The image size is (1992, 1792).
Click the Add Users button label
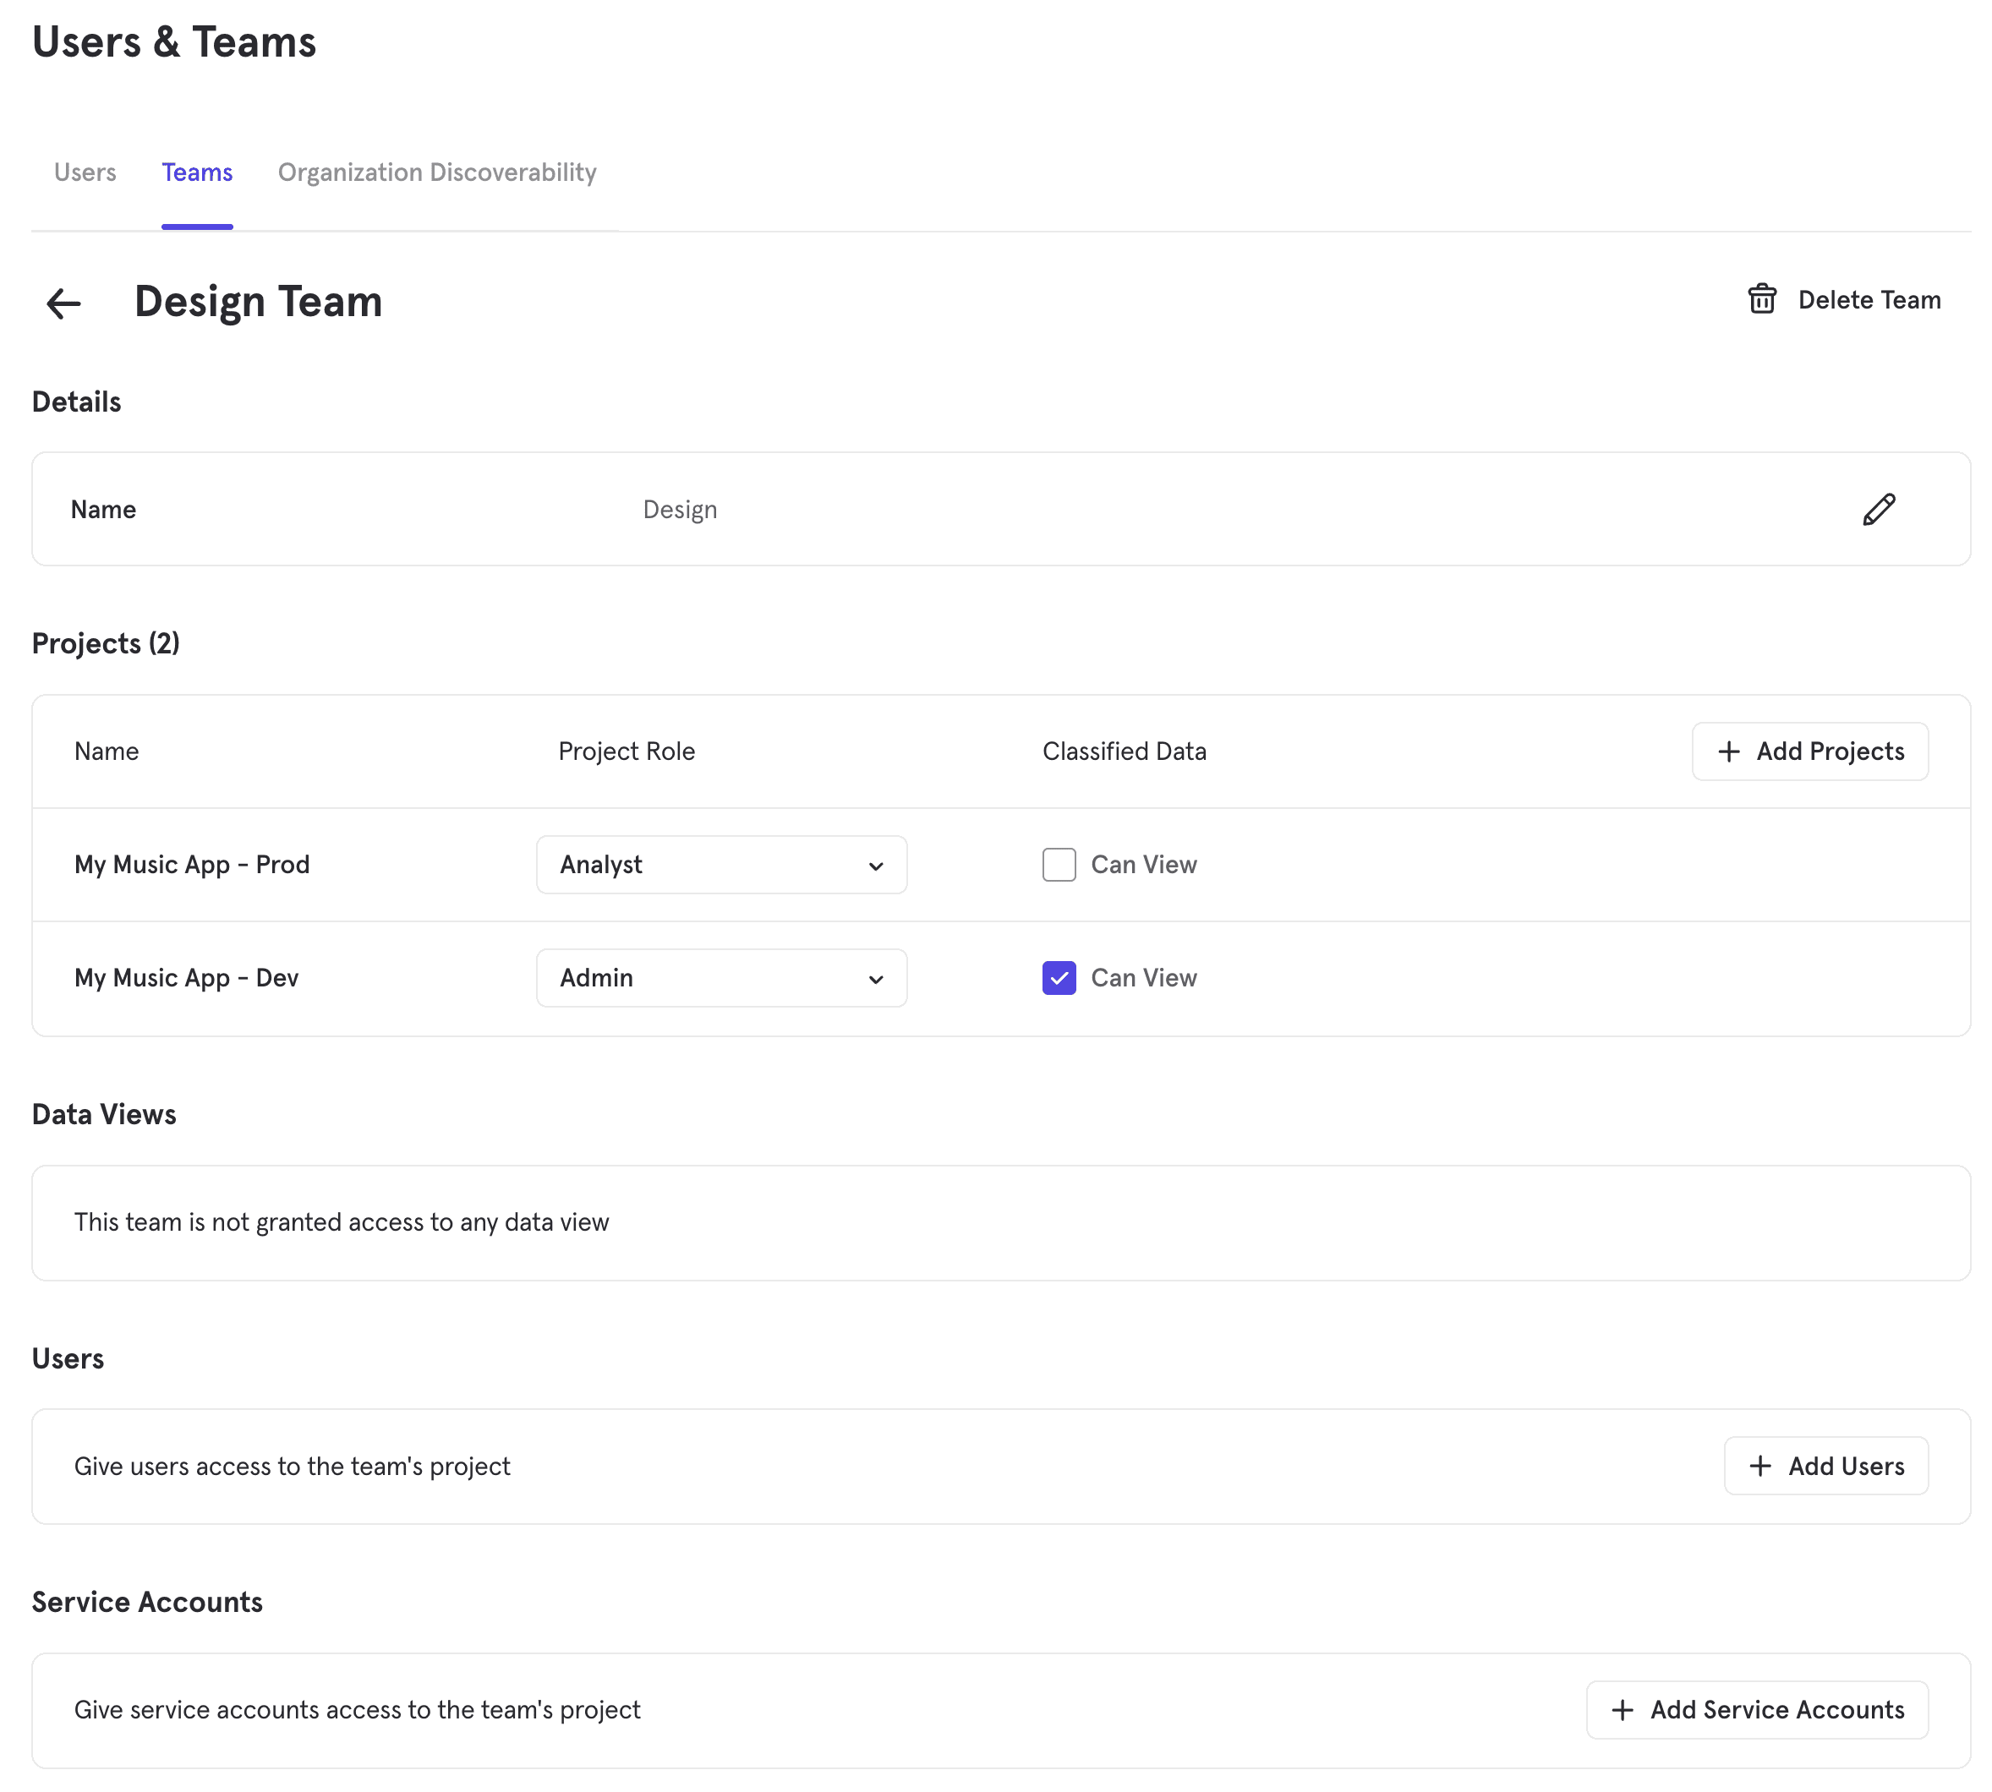(x=1845, y=1466)
